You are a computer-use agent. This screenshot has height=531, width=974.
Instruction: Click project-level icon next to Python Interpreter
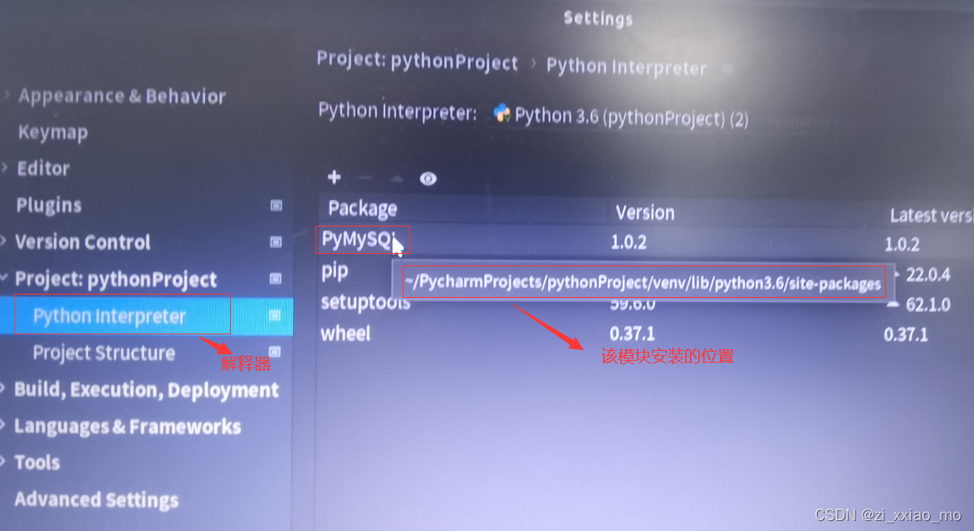coord(275,315)
